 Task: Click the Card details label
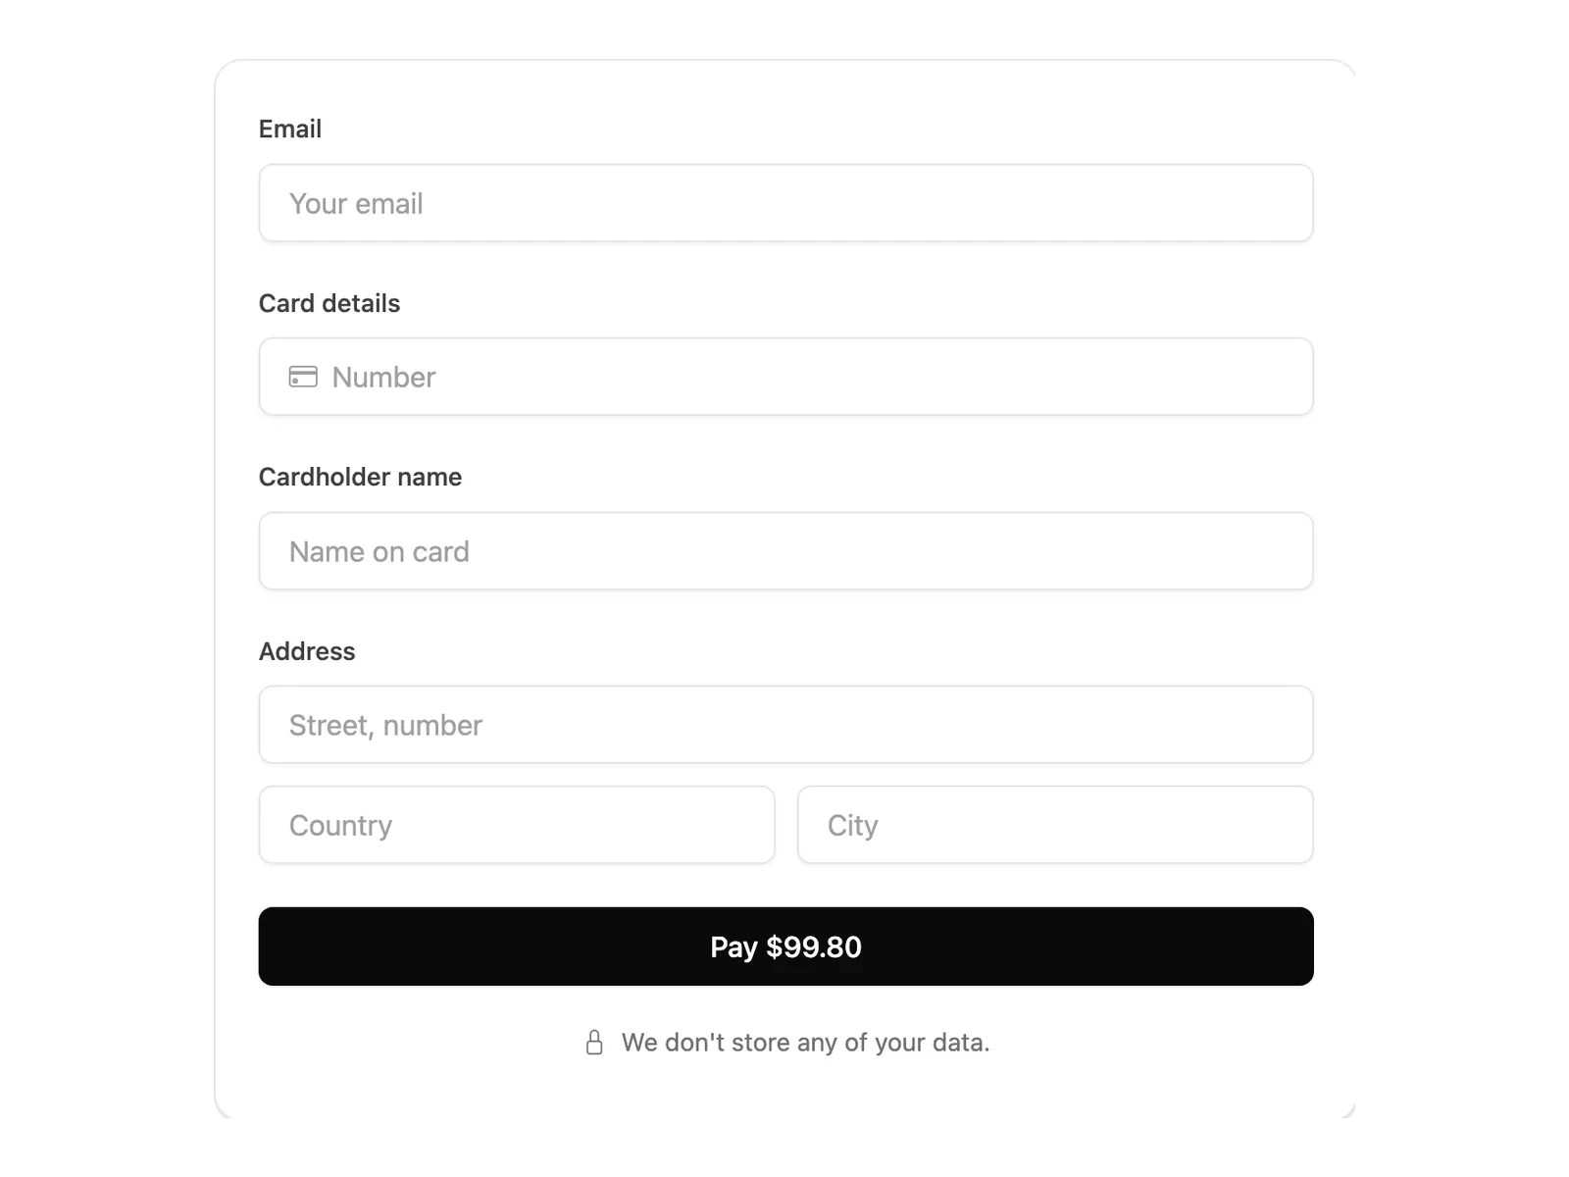(x=329, y=303)
